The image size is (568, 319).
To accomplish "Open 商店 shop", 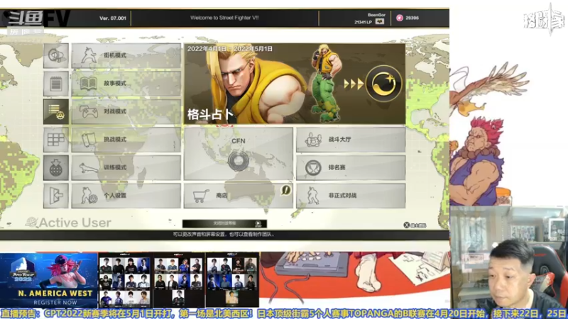I will [239, 196].
